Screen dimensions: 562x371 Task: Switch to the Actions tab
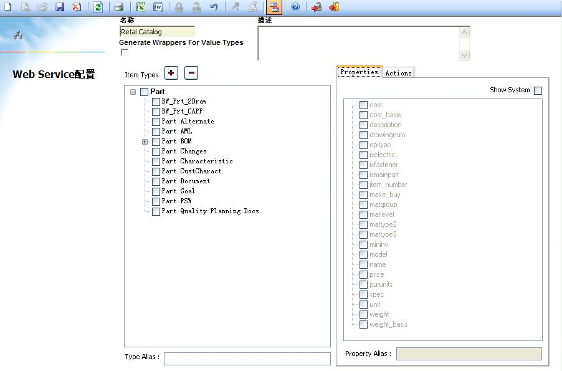click(398, 73)
